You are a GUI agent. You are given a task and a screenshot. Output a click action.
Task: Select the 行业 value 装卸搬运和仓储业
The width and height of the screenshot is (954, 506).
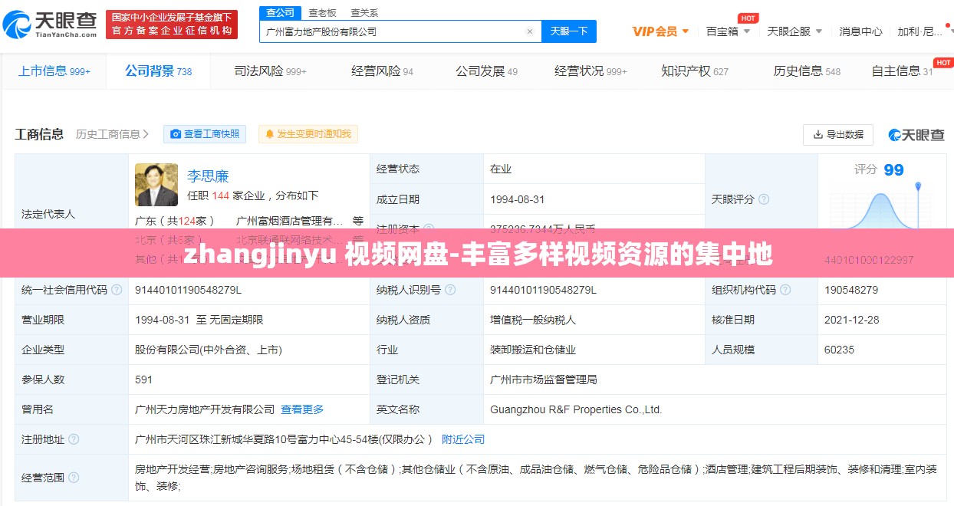point(533,350)
